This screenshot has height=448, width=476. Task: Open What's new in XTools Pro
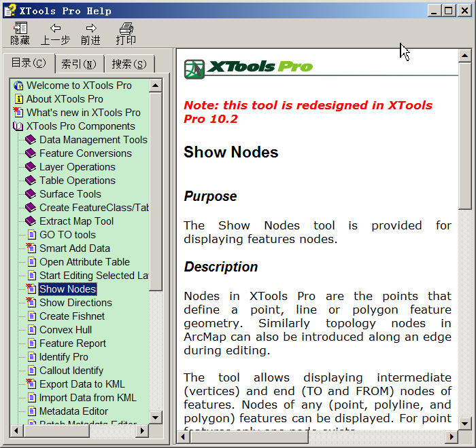click(84, 113)
